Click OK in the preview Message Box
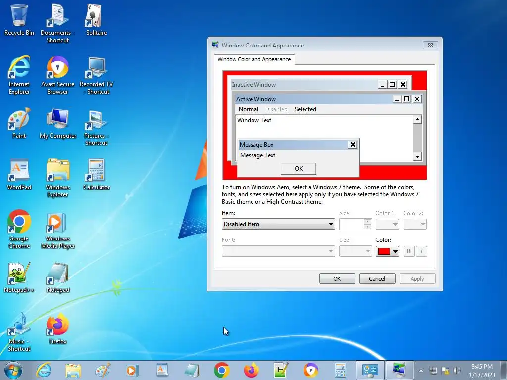 [x=299, y=168]
